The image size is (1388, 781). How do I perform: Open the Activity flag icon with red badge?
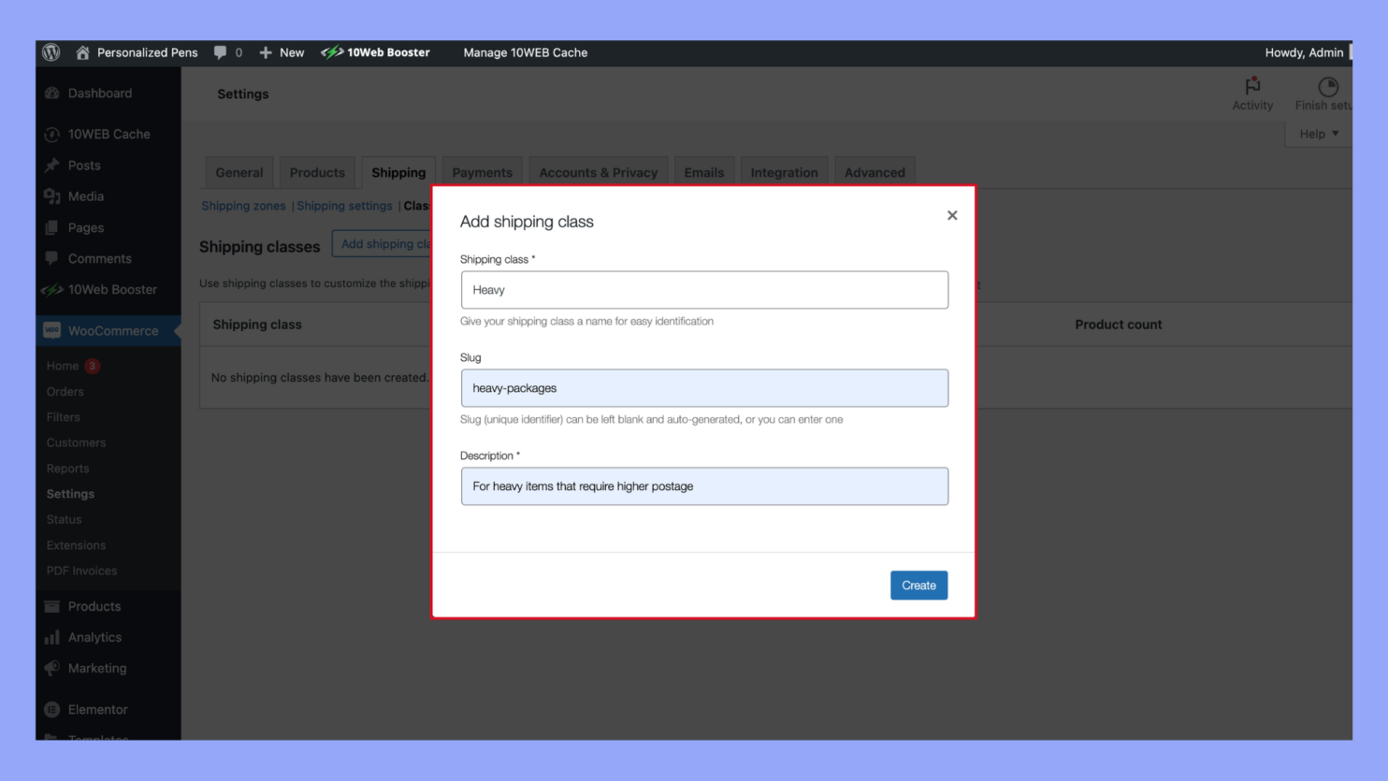click(x=1252, y=87)
